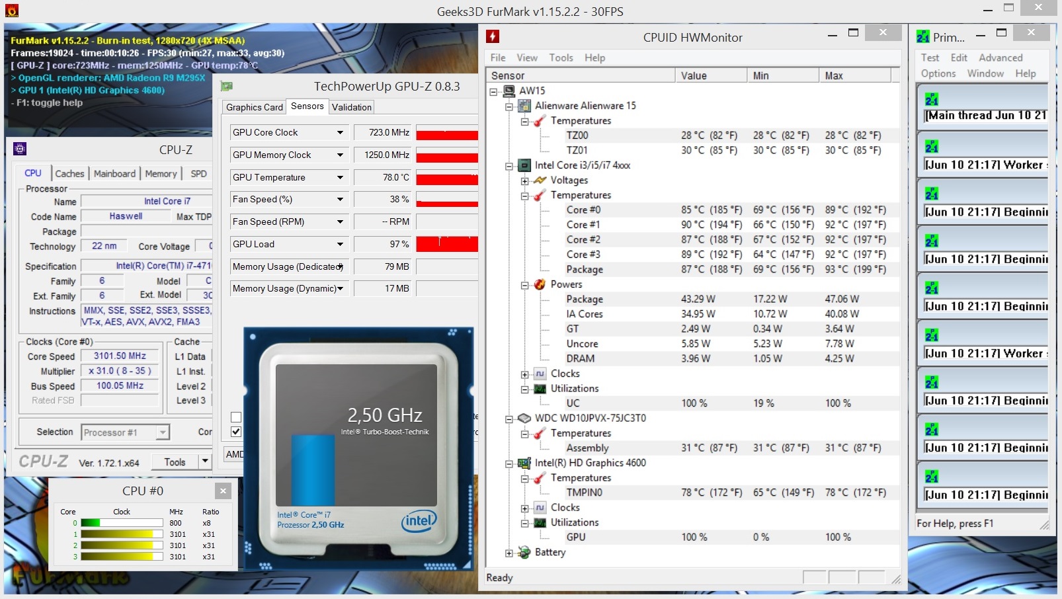Click the Clocks waveform icon under Intel Core
This screenshot has width=1062, height=599.
[x=540, y=374]
